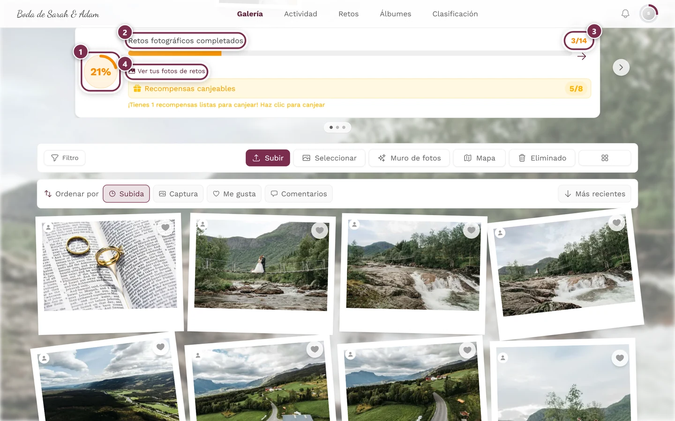Click the uploader avatar on the bridge couple photo
The image size is (675, 421).
202,225
